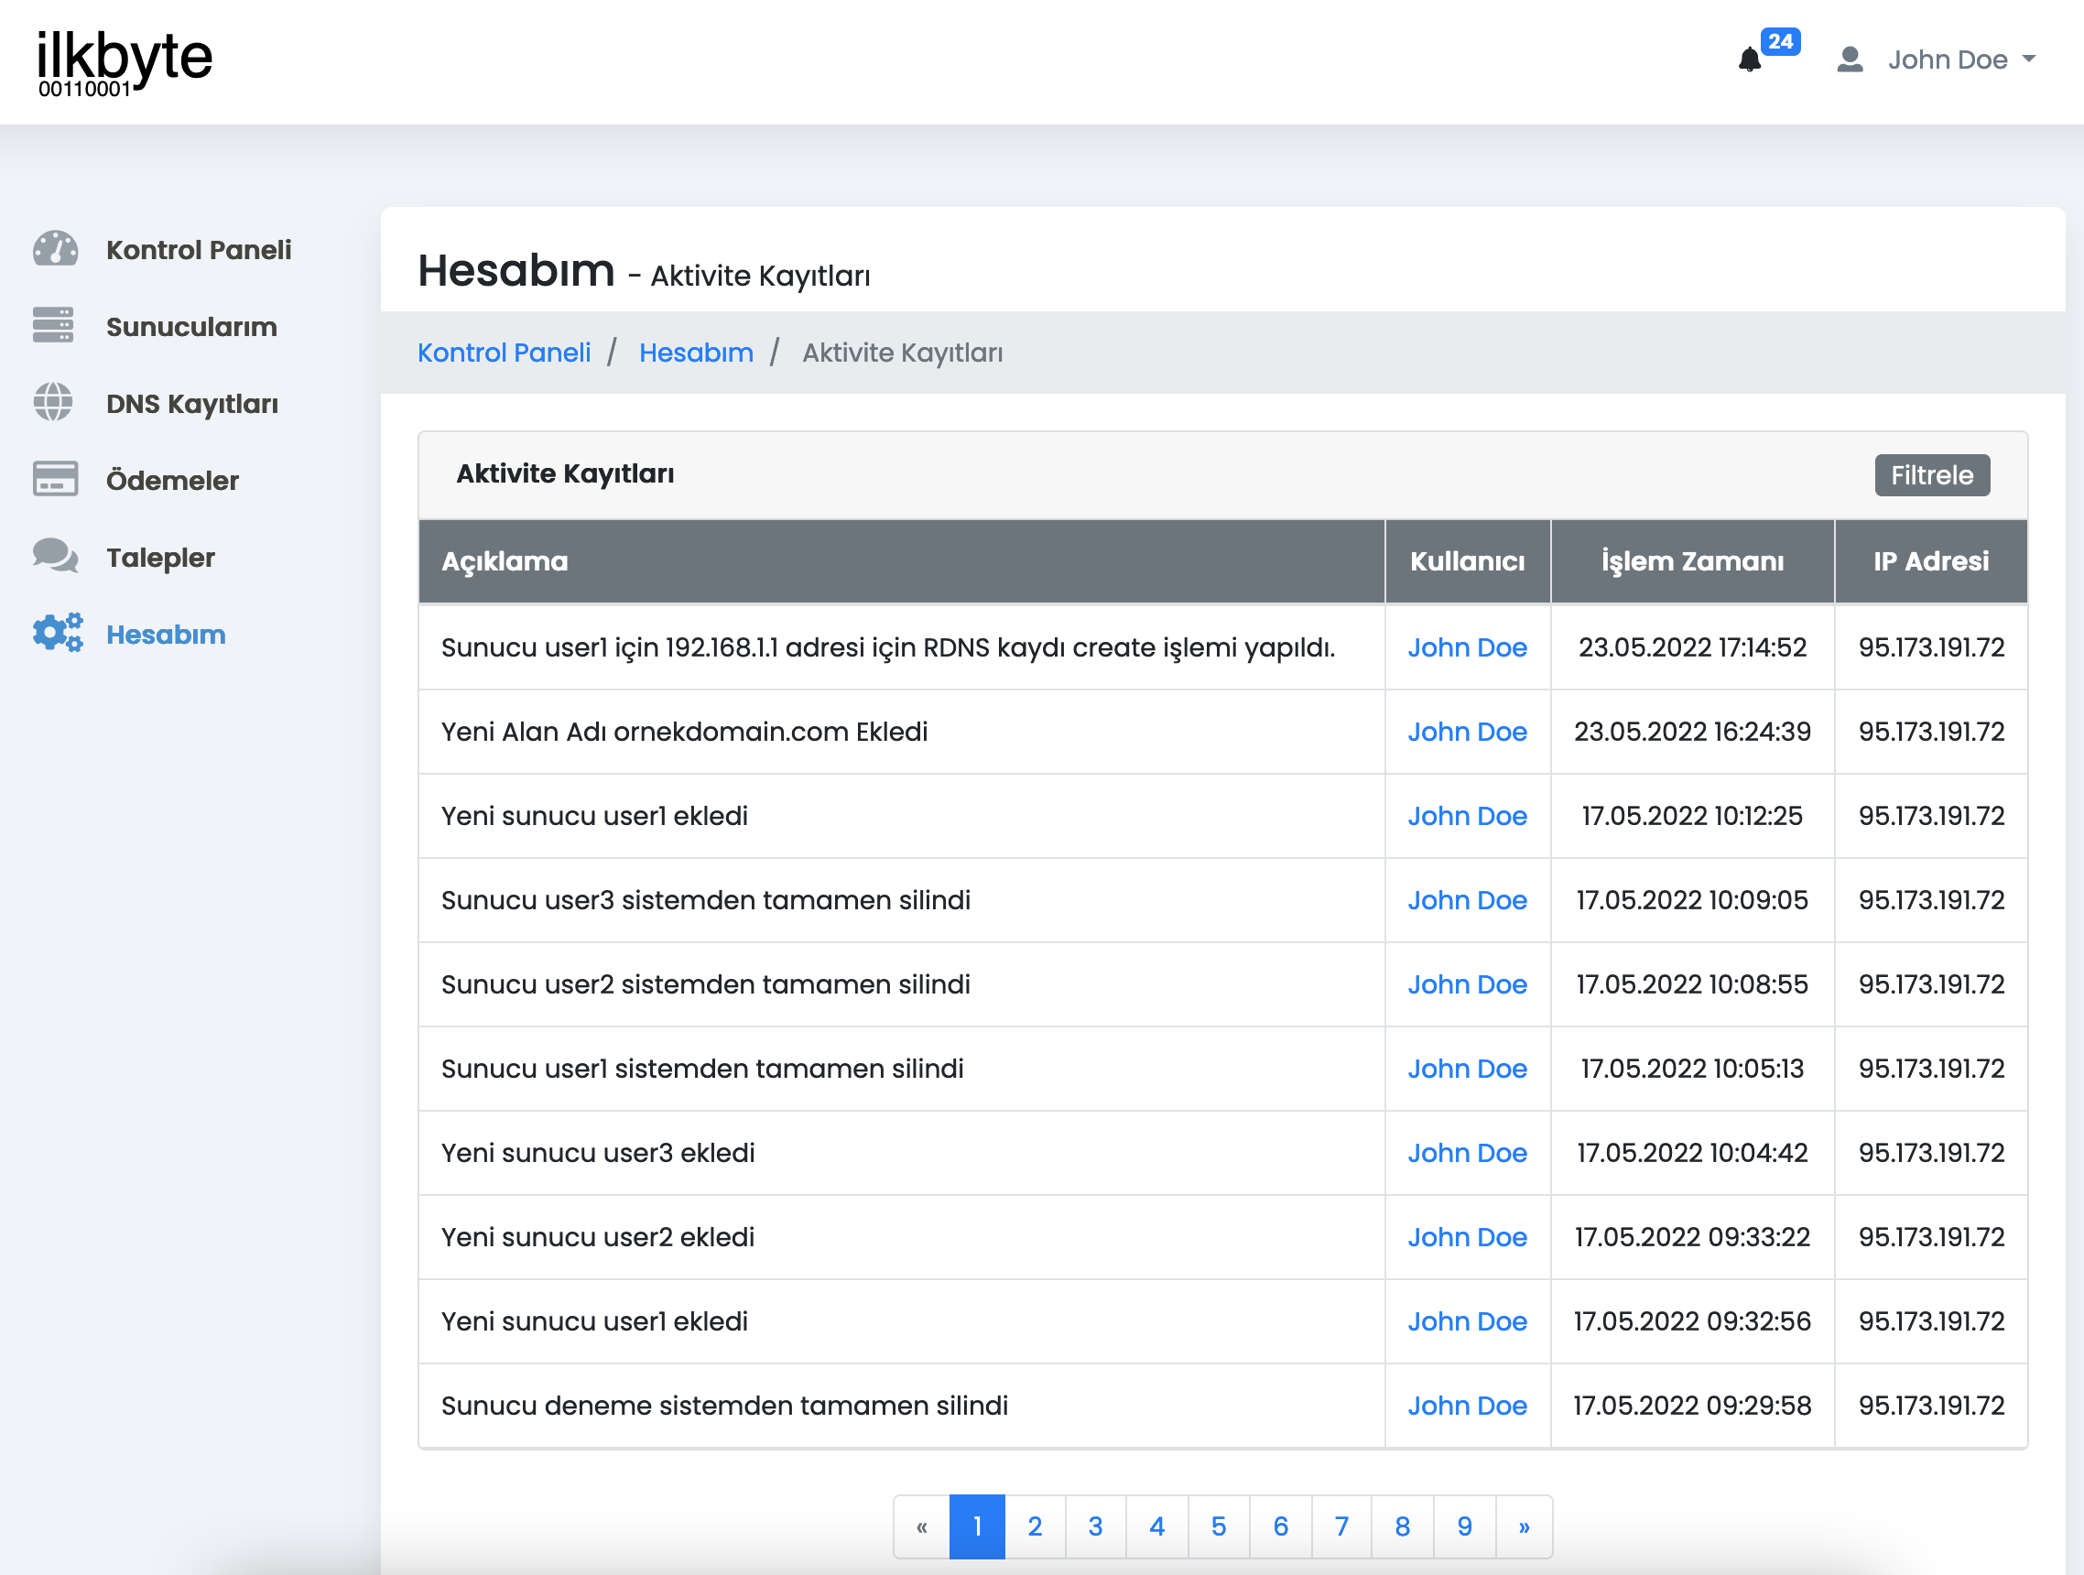This screenshot has height=1575, width=2084.
Task: Open Sunucularım in the sidebar
Action: tap(191, 327)
